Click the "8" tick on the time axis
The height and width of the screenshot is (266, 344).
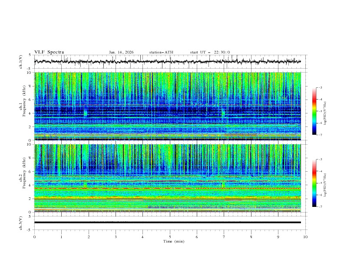coord(251,237)
